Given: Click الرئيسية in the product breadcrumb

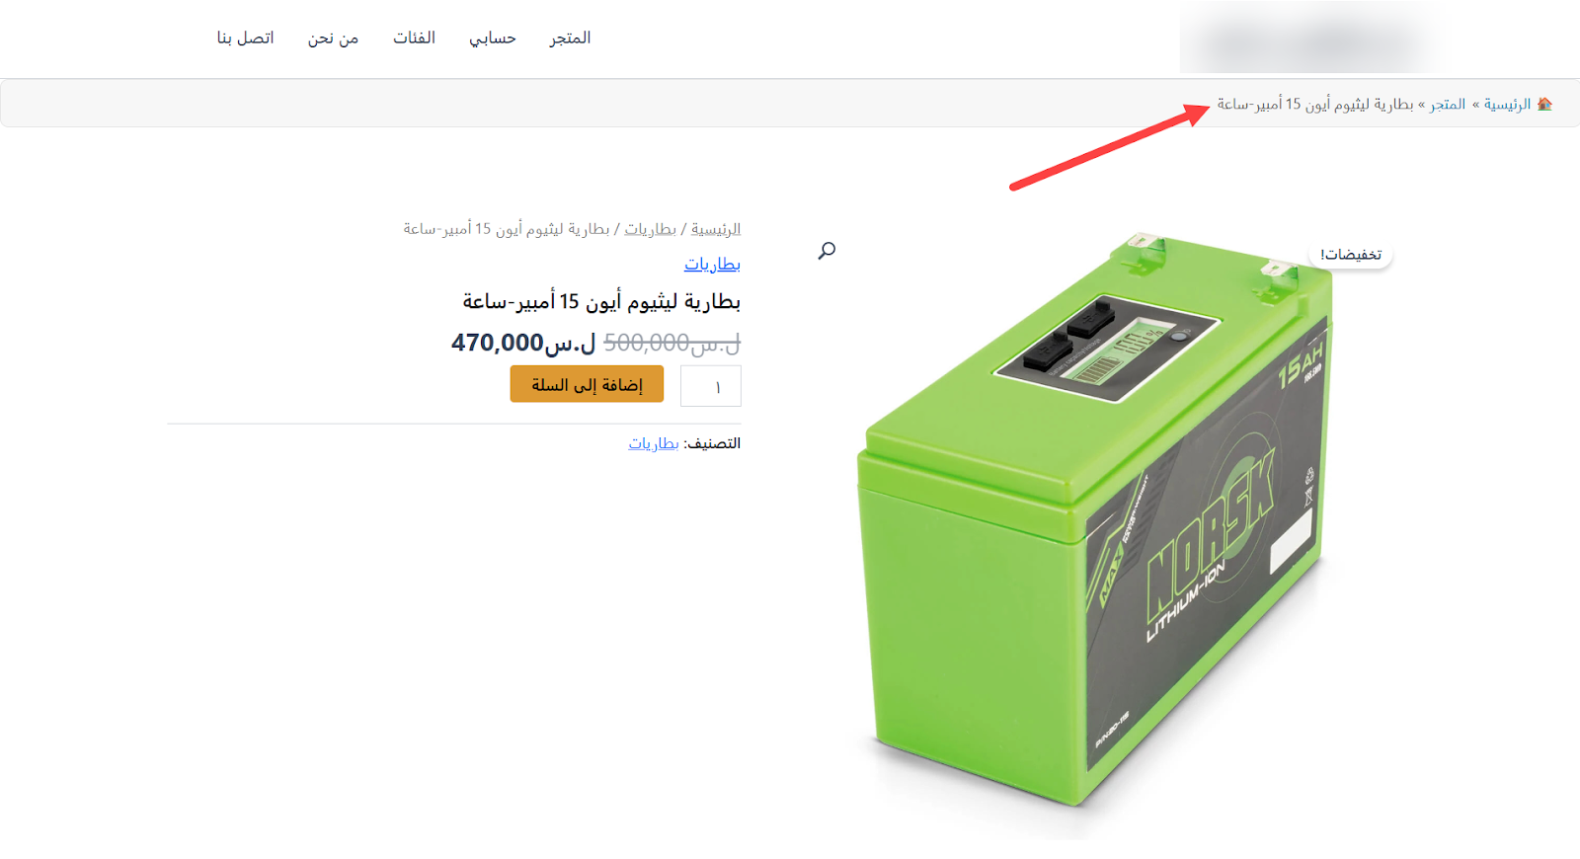Looking at the screenshot, I should (x=716, y=229).
